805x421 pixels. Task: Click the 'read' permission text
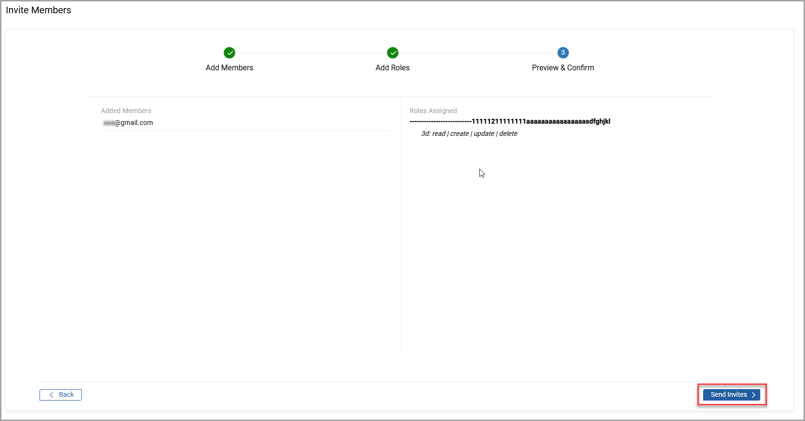click(439, 134)
